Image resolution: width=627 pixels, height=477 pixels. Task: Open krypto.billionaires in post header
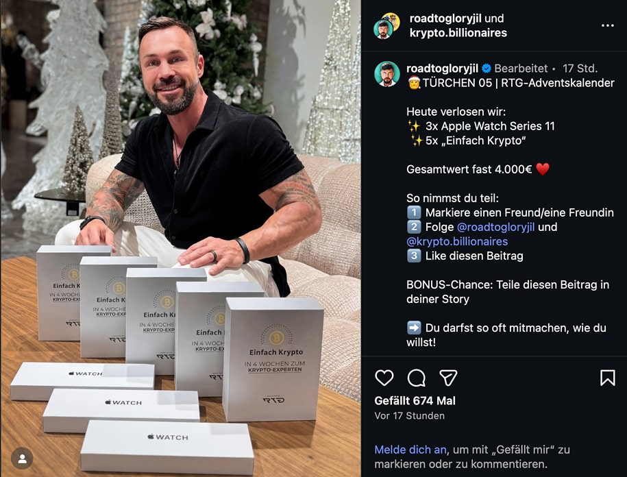pos(458,33)
